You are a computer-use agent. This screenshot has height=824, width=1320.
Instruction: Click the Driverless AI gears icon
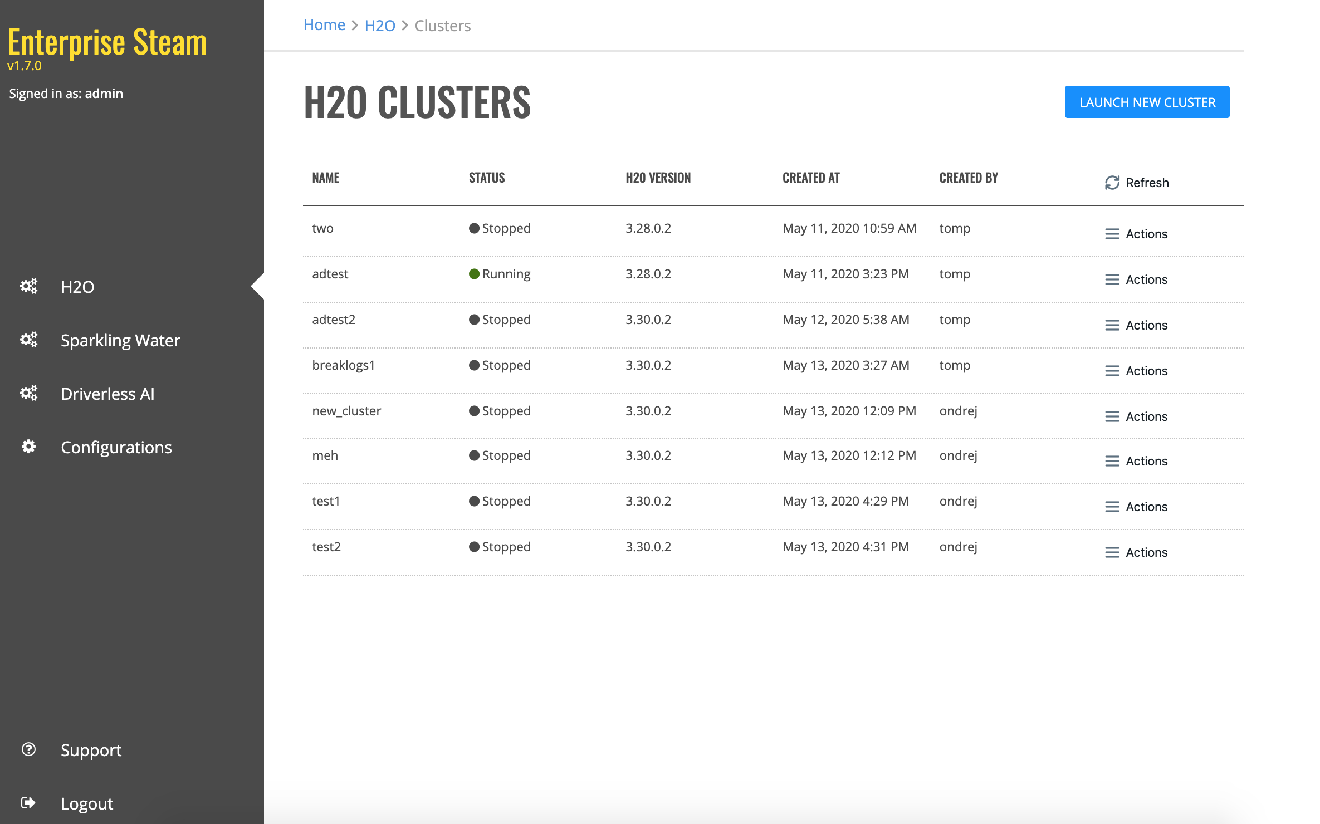coord(29,393)
